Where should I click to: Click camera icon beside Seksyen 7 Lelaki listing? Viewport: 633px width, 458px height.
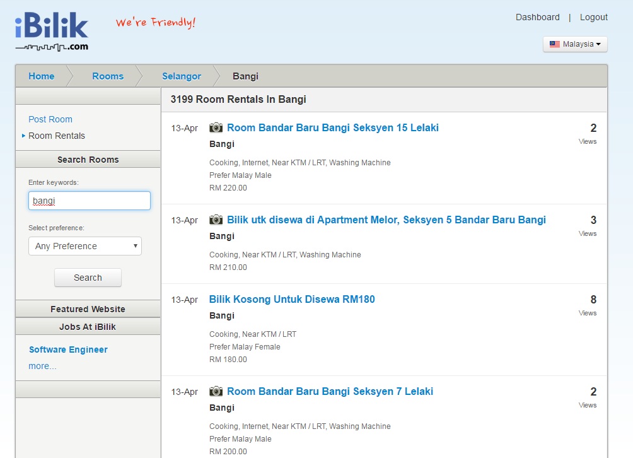point(216,391)
